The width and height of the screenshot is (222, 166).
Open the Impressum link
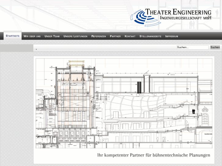coord(172,36)
